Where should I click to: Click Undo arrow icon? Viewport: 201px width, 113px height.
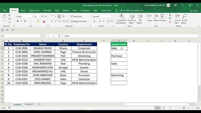click(7, 30)
